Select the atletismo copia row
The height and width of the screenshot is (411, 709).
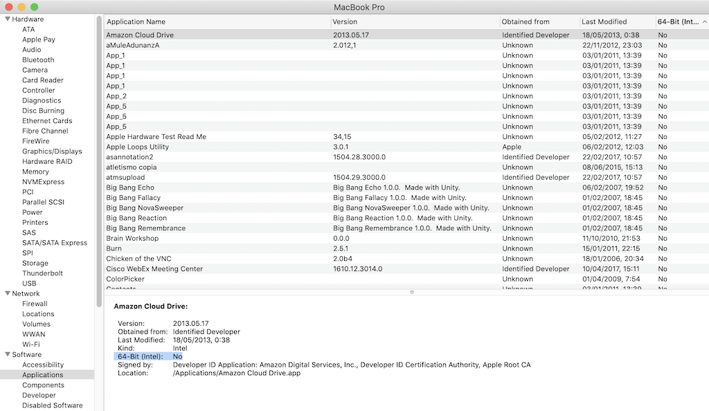coord(406,167)
